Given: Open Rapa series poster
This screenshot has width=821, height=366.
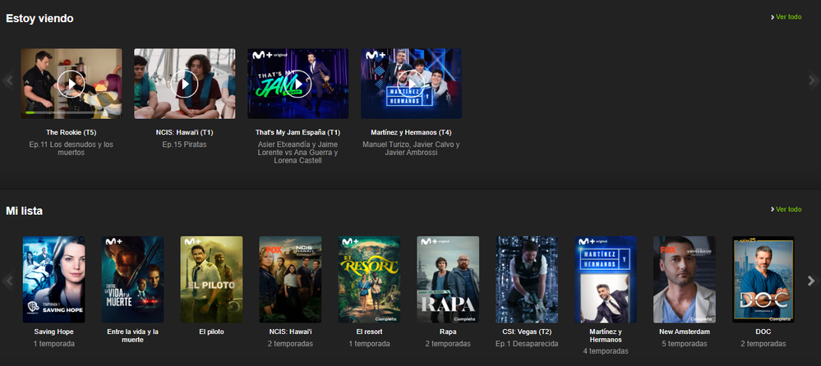Looking at the screenshot, I should 448,279.
